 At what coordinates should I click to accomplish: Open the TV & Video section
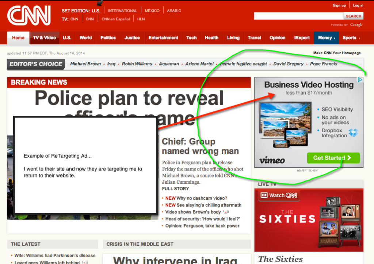44,38
